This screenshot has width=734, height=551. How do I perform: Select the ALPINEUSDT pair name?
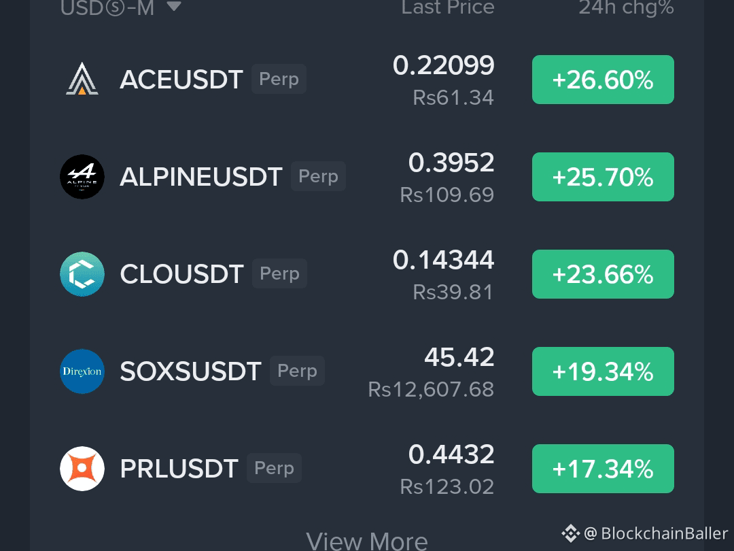click(x=200, y=177)
